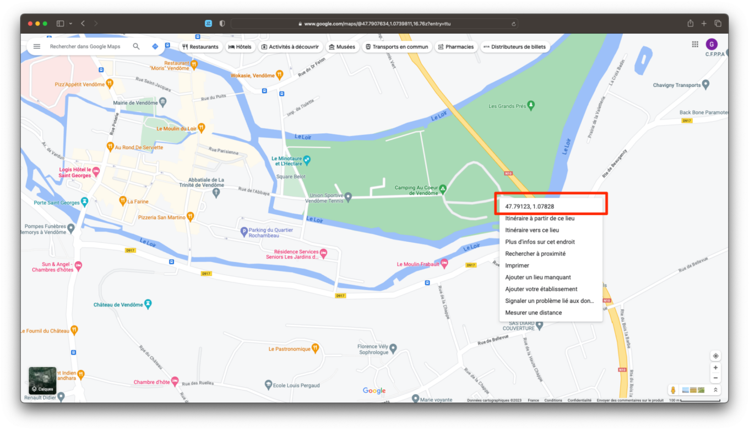Open the purple G account avatar
Image resolution: width=749 pixels, height=430 pixels.
(x=712, y=45)
